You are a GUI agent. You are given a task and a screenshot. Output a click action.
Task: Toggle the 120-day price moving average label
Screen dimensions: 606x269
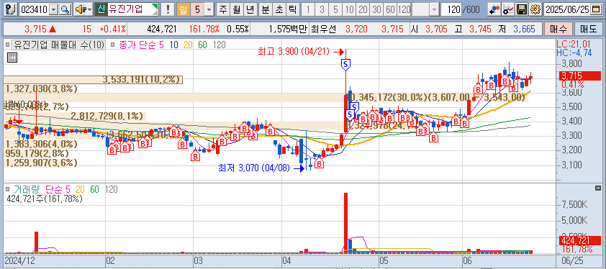coord(219,45)
